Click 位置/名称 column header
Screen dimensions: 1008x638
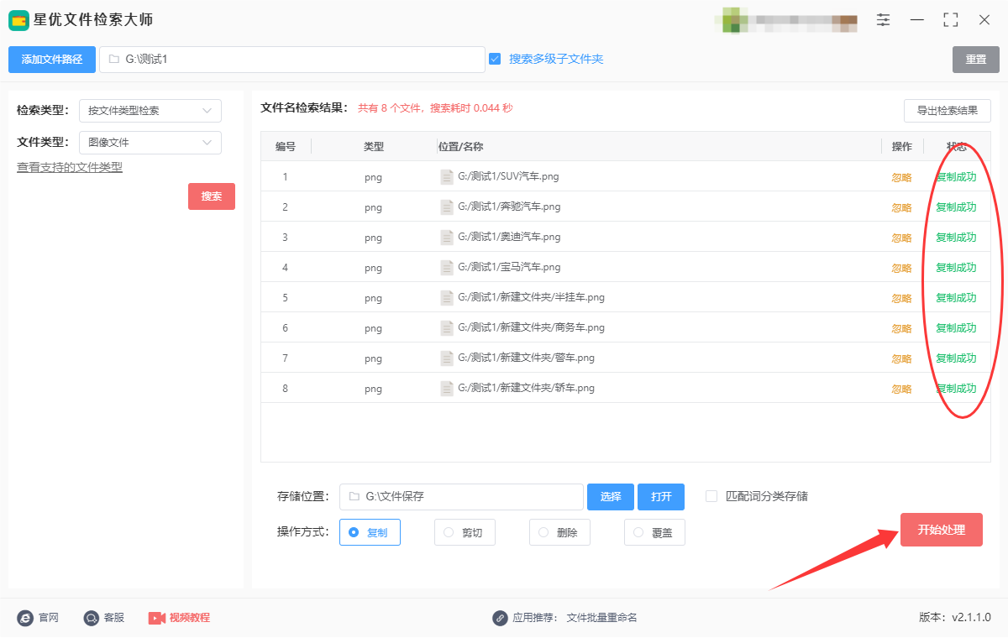461,147
